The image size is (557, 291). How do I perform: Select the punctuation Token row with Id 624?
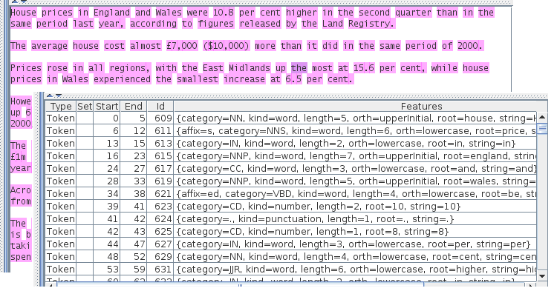(x=291, y=218)
